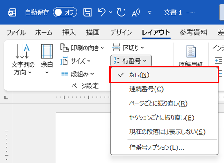Choose ページごとに振り直し(R) option
Screen dimensions: 224x163
pyautogui.click(x=164, y=103)
